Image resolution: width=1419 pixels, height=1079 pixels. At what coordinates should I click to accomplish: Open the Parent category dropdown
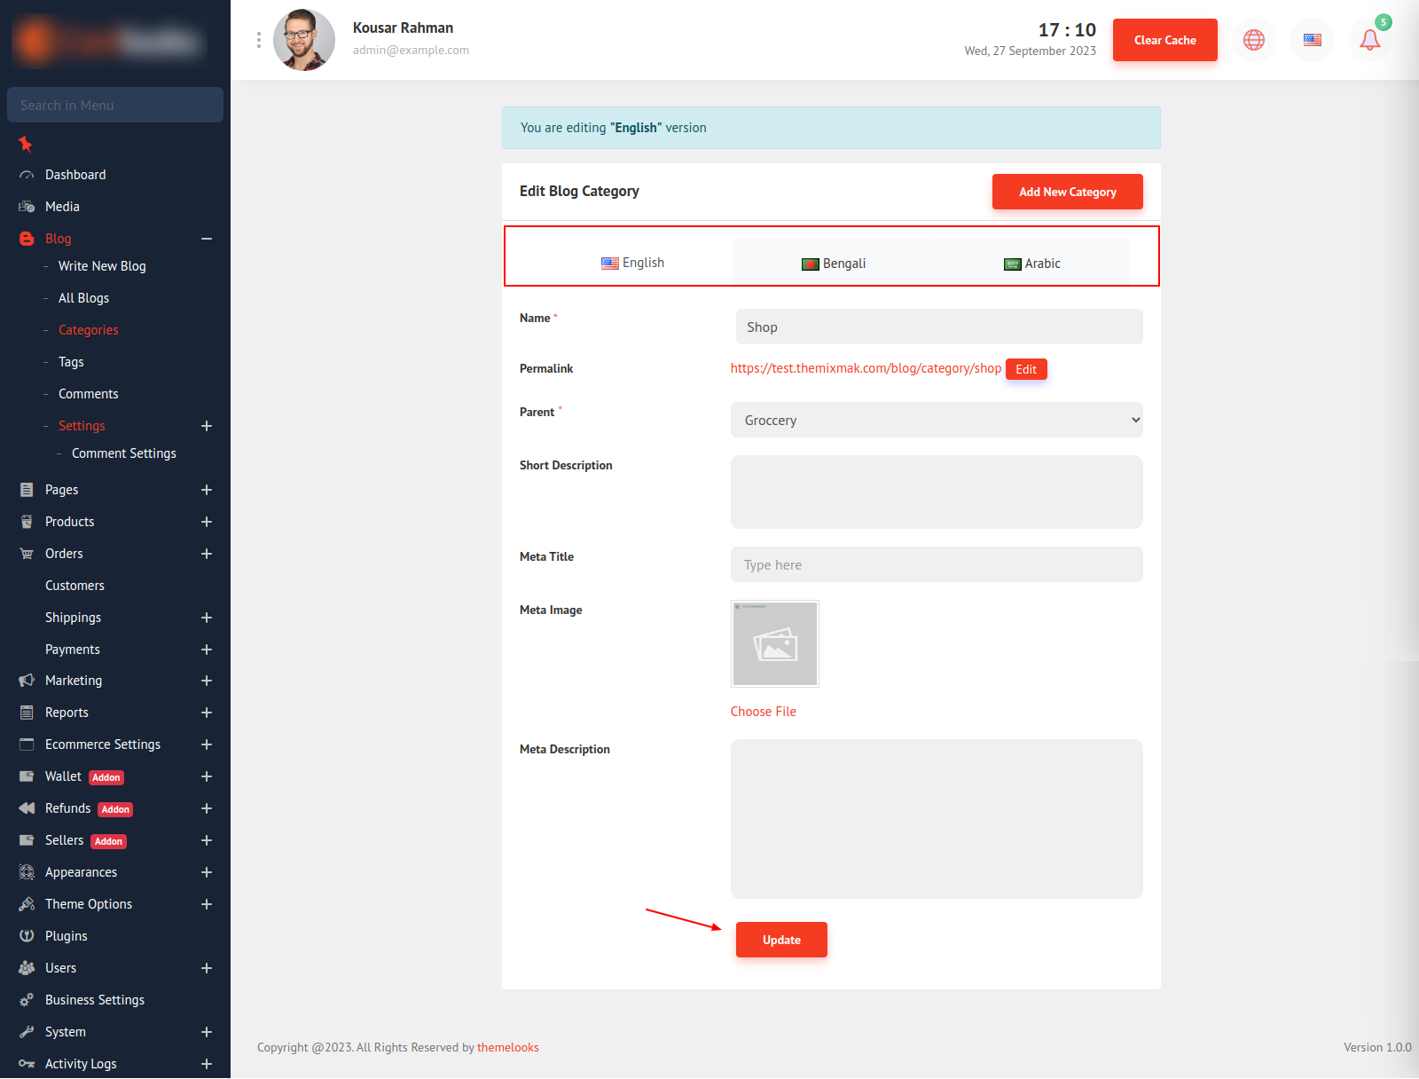(x=937, y=420)
